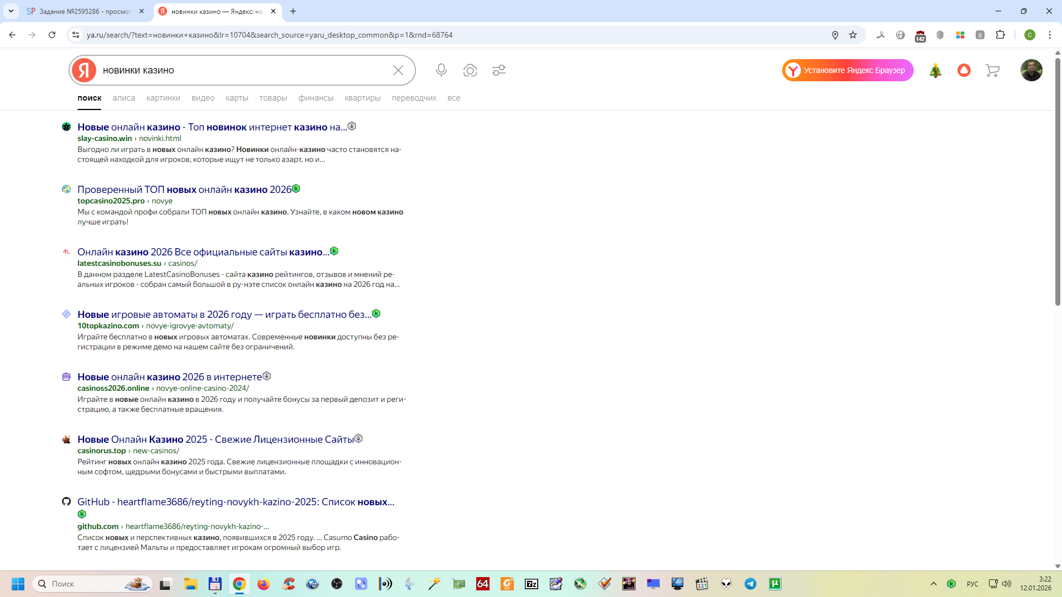Click Установите Яндекс Браузер button
This screenshot has width=1062, height=597.
[847, 70]
